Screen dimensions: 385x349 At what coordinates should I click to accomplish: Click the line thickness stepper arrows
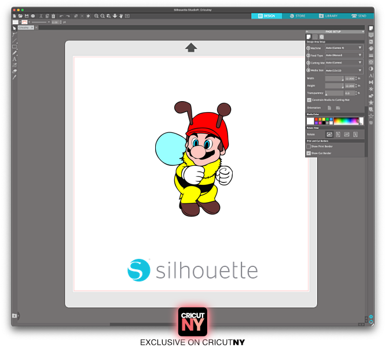(61, 22)
